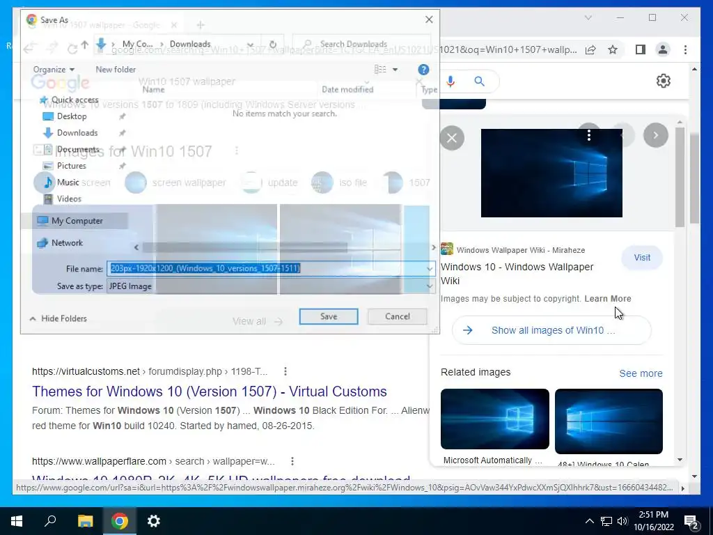The image size is (713, 535).
Task: Select Pictures in navigation pane
Action: pyautogui.click(x=64, y=166)
